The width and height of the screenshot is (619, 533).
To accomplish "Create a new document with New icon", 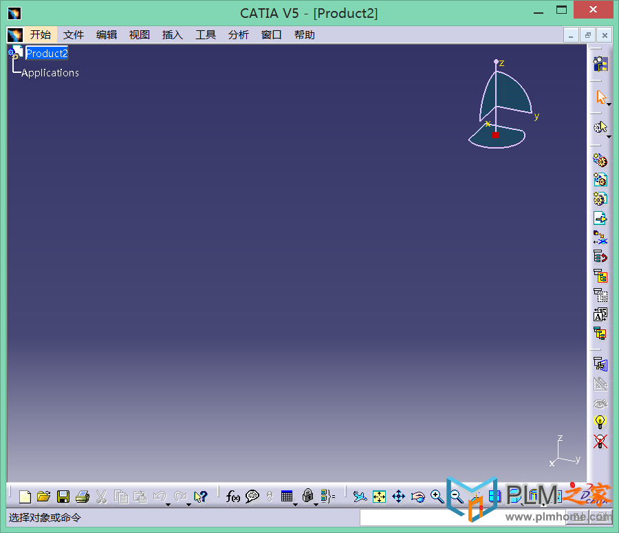I will point(25,497).
